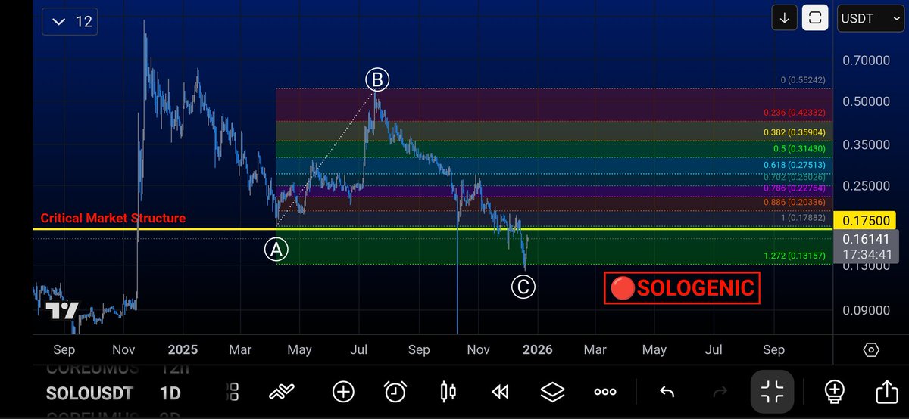Select the circled A wave marker
Image resolution: width=909 pixels, height=419 pixels.
tap(276, 250)
